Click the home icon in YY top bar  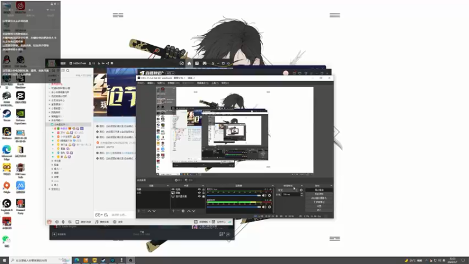(x=189, y=63)
